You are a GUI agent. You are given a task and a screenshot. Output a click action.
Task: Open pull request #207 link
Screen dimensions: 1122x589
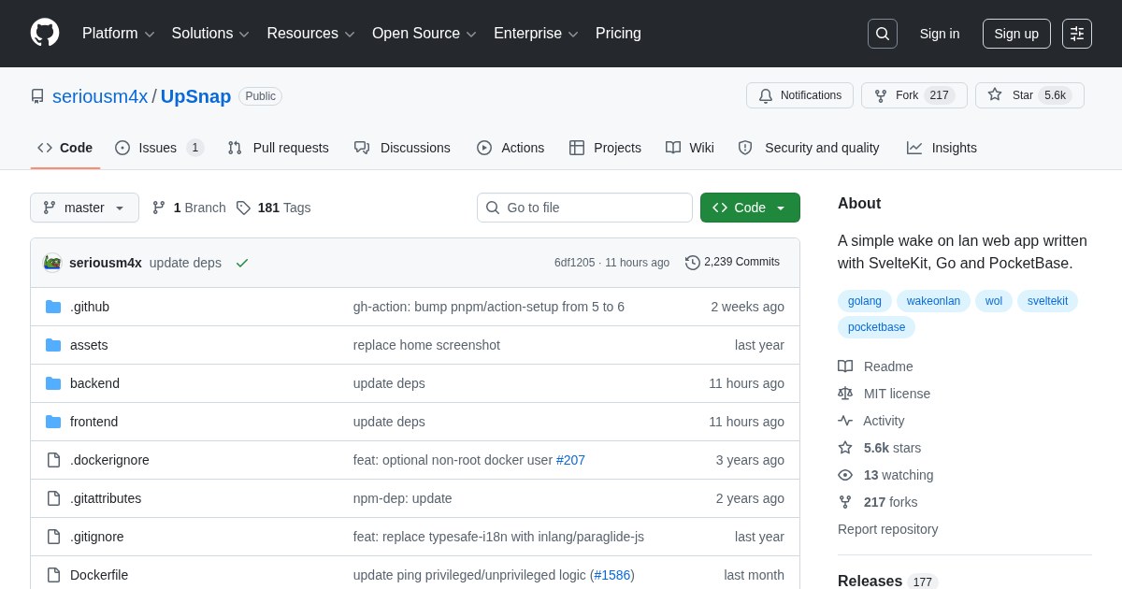click(x=570, y=460)
